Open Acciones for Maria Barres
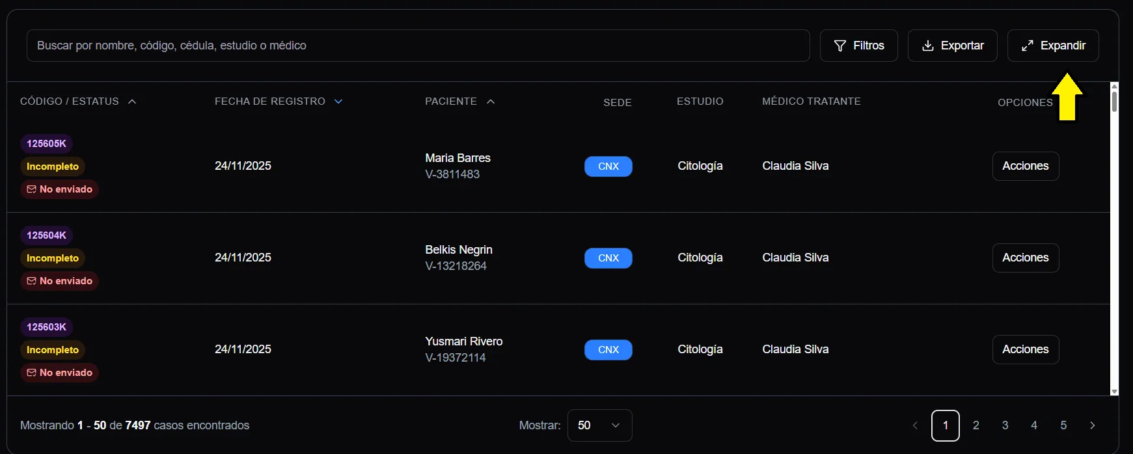The image size is (1133, 454). point(1025,166)
